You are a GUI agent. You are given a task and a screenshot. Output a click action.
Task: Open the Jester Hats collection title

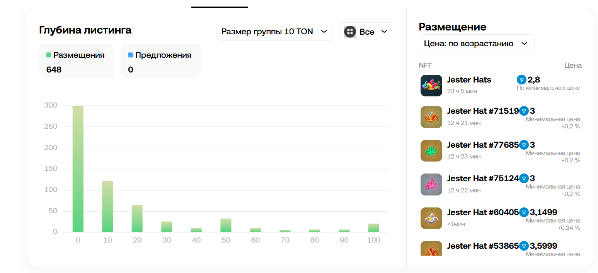[x=469, y=80]
